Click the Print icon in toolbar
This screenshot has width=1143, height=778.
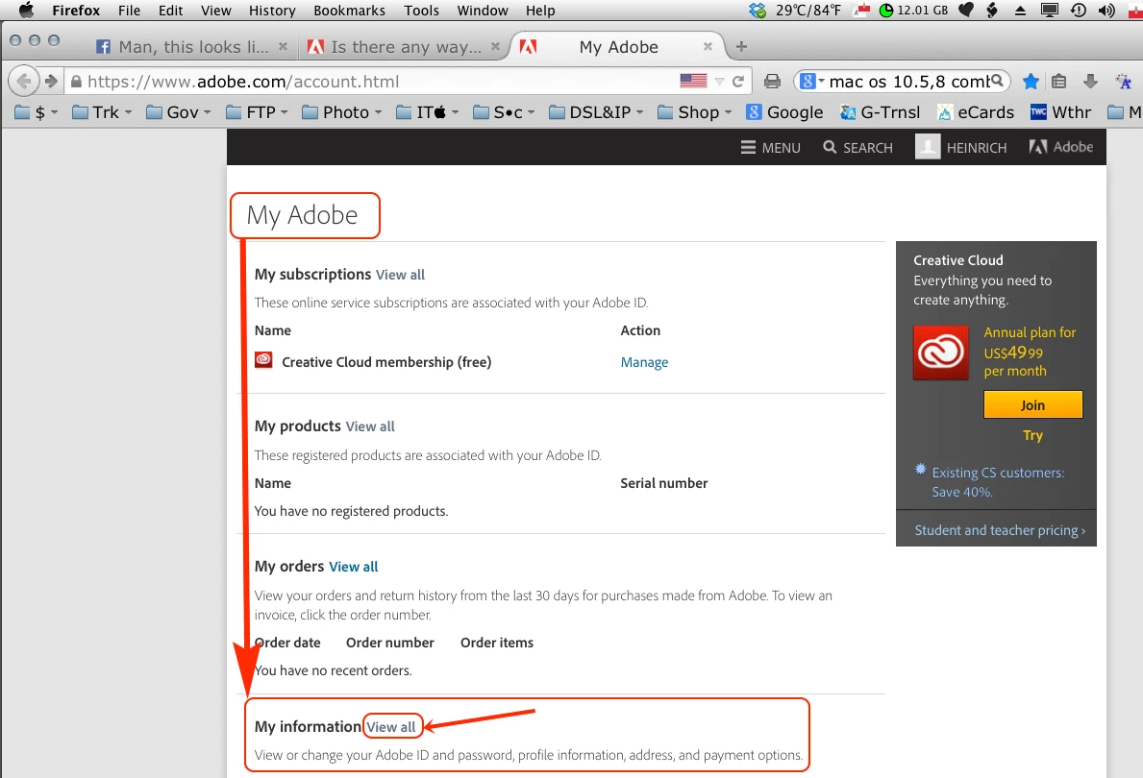(772, 82)
